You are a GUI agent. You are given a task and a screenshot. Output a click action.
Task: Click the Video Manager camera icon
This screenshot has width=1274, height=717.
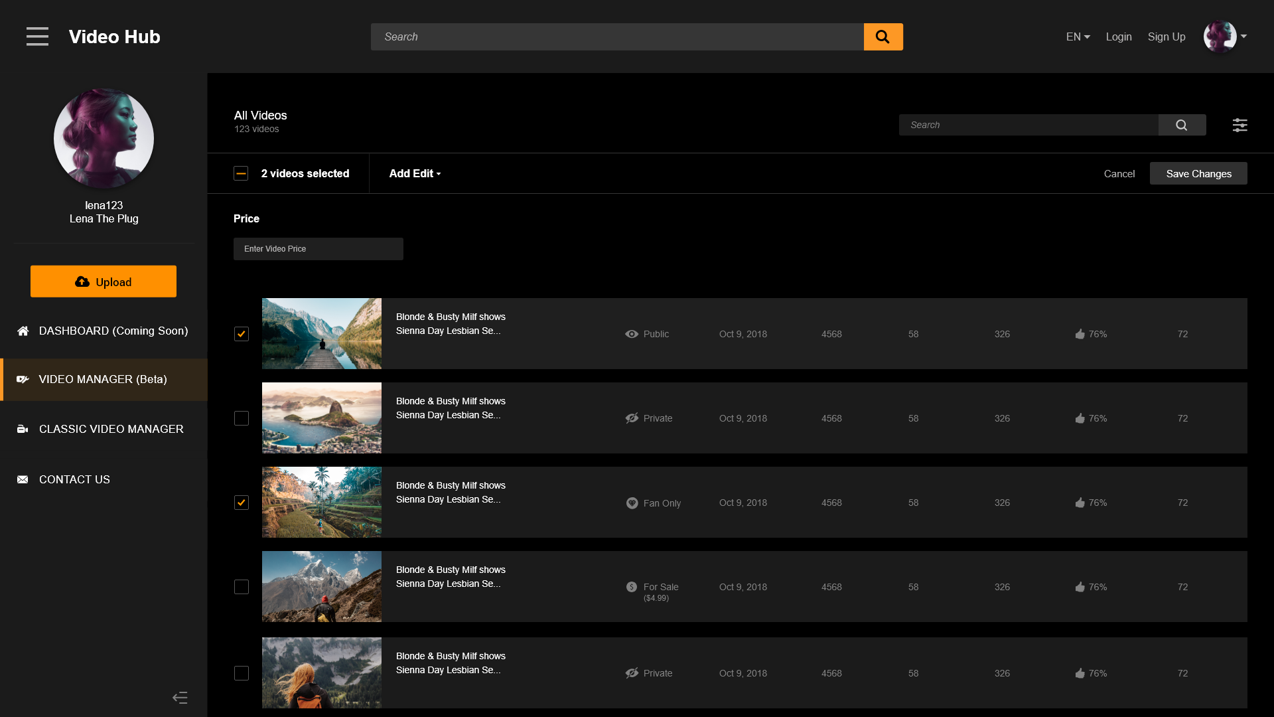[23, 379]
